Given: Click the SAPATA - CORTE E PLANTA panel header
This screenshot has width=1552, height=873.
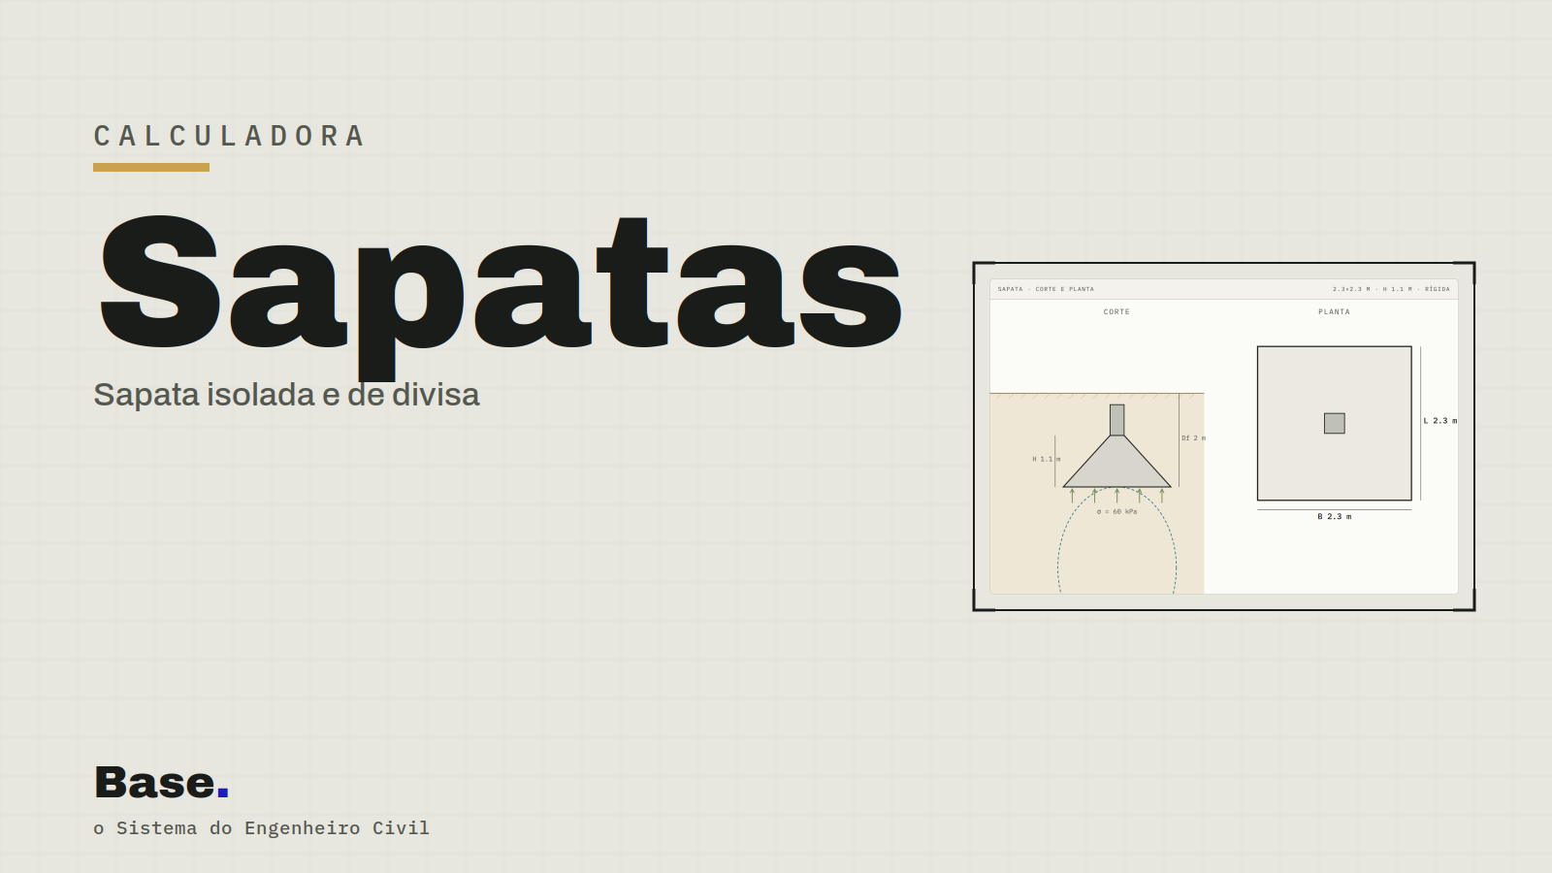Looking at the screenshot, I should point(1046,289).
